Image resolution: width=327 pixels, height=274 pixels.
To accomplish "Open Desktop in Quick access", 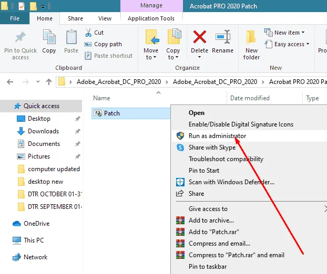I will tap(39, 119).
